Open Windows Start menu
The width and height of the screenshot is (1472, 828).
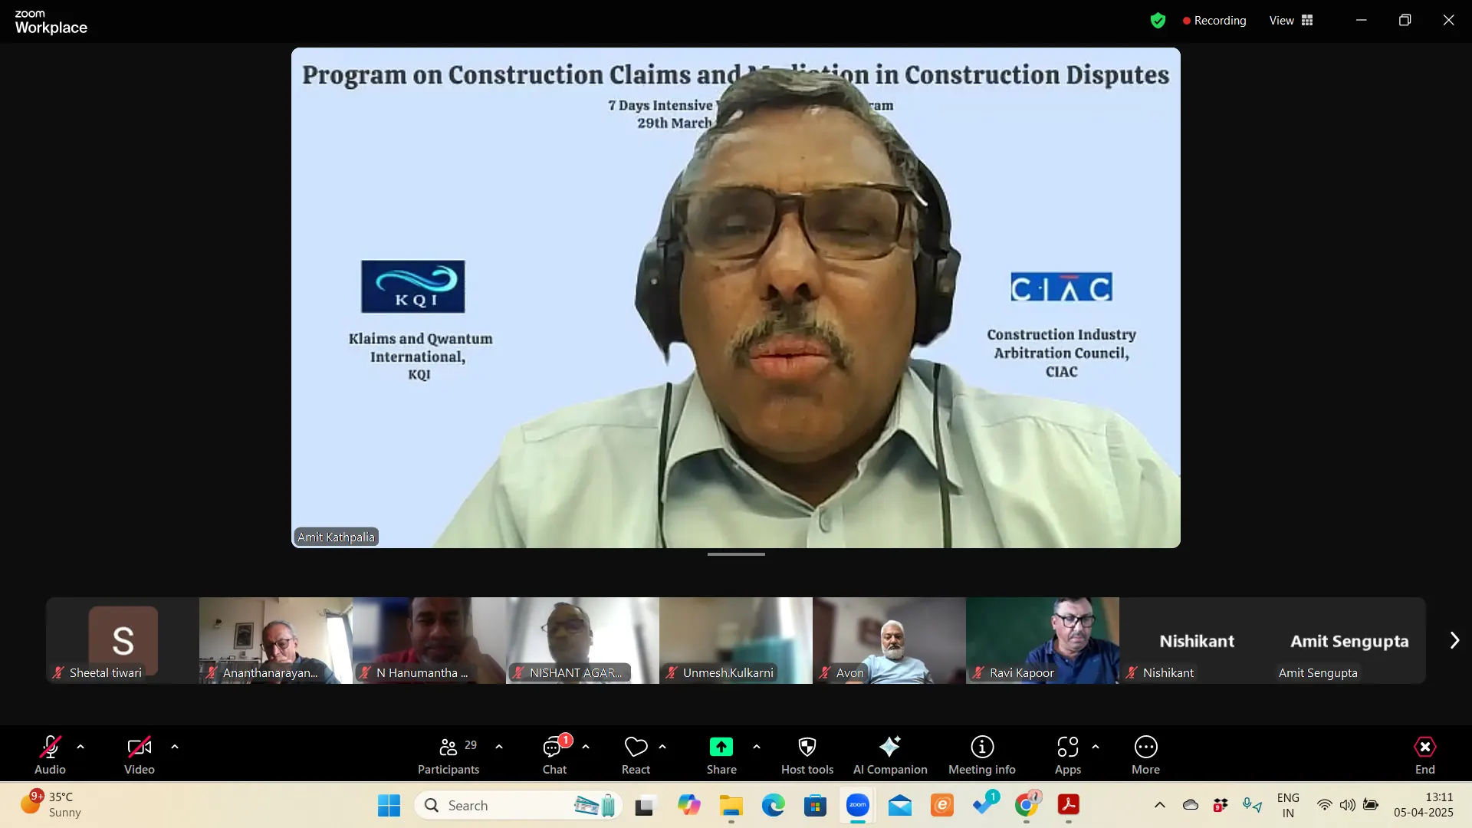click(x=389, y=805)
